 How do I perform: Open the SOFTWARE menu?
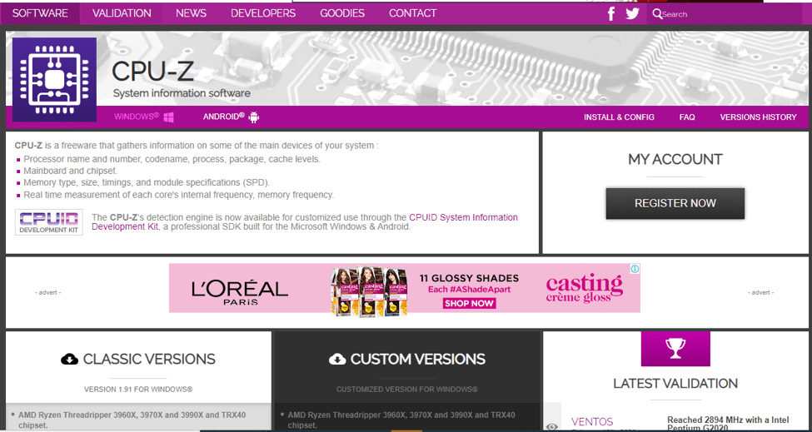(40, 13)
